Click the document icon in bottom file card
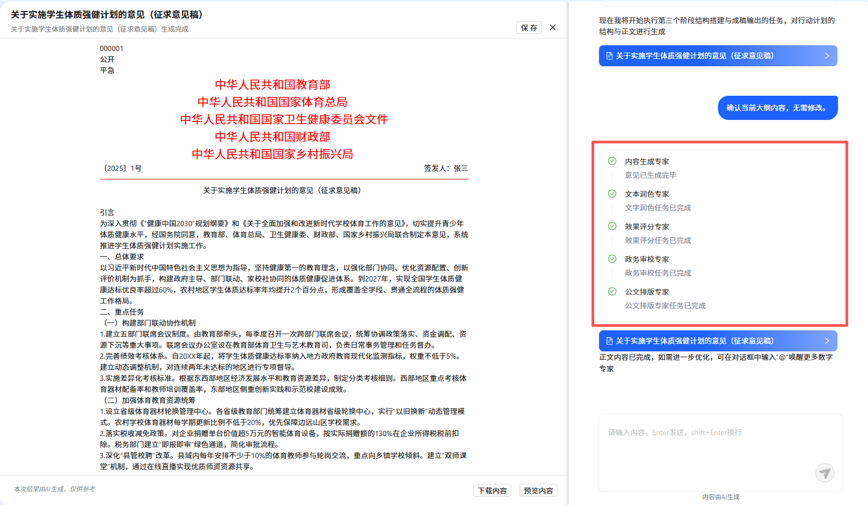 click(610, 341)
